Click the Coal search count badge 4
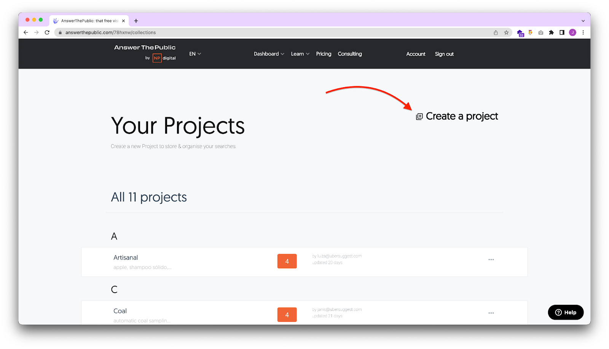This screenshot has height=349, width=609. click(287, 315)
